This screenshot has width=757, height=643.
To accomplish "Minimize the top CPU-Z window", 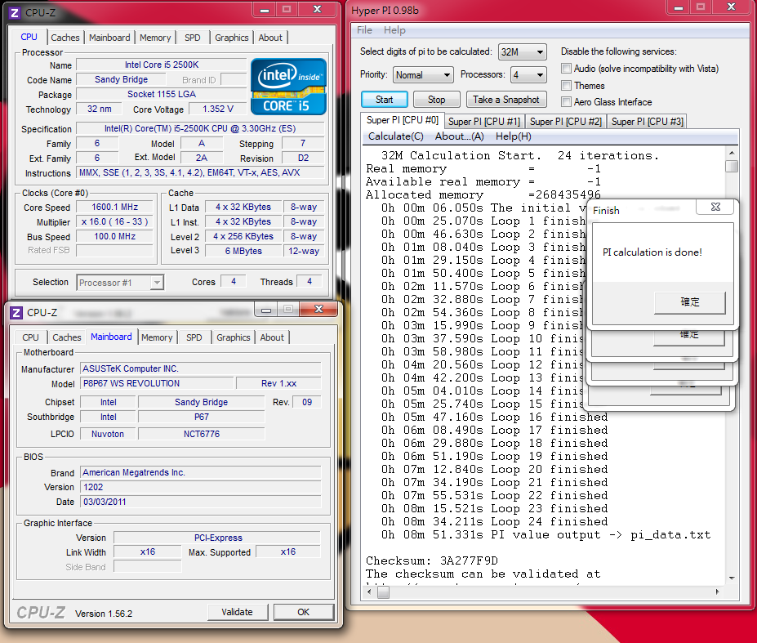I will [x=265, y=10].
